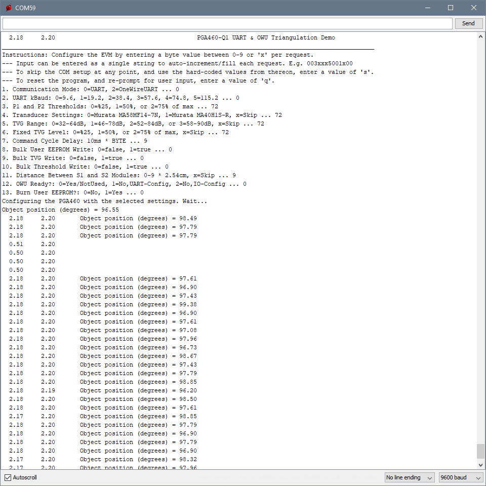Click the 'To reset the program' instruction line
The image size is (486, 486).
[138, 81]
